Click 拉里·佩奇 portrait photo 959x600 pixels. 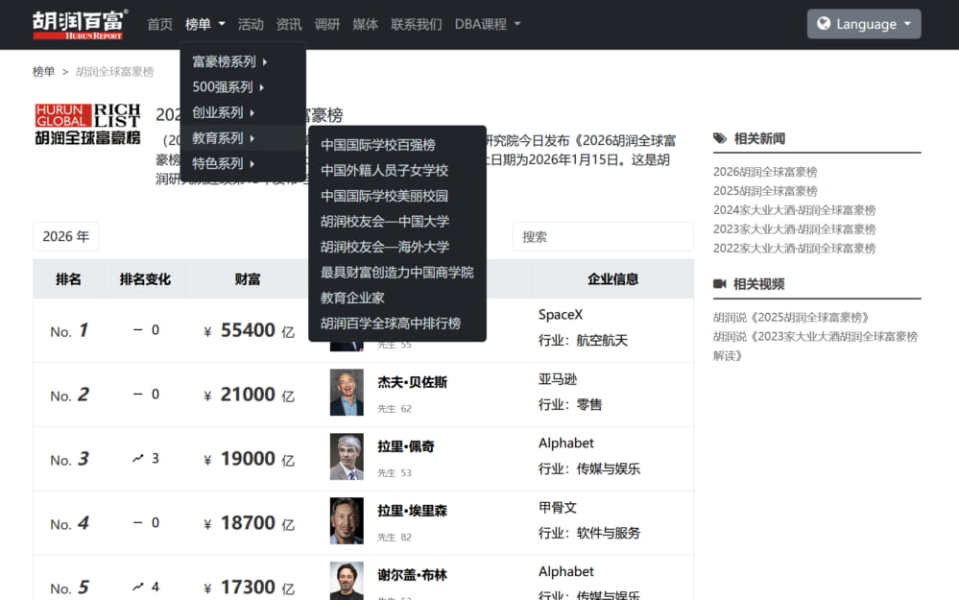(x=347, y=456)
